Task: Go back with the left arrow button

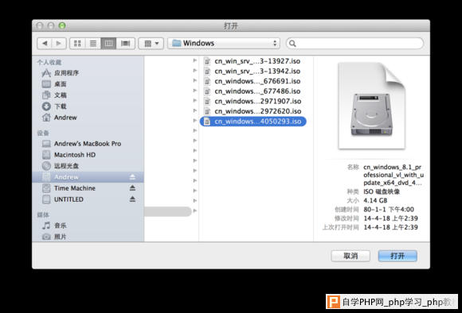Action: (x=45, y=44)
